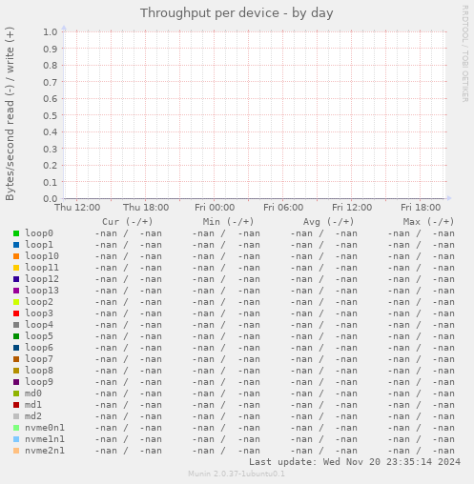Click the nvme1n1 light blue swatch
Screen dimensions: 474x484
click(16, 439)
